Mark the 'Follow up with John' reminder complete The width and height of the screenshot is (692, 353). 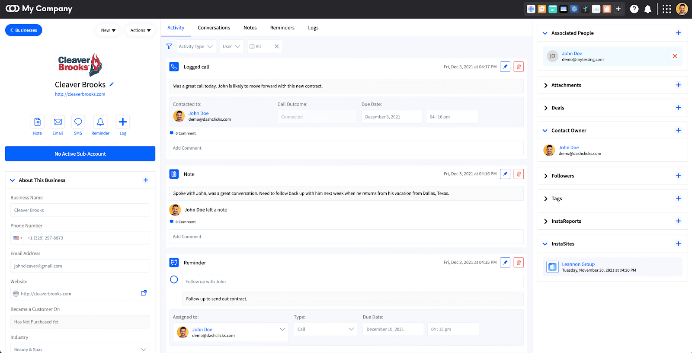pos(174,279)
